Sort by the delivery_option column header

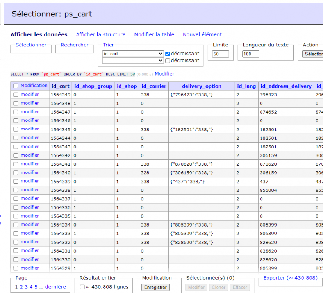tap(202, 86)
